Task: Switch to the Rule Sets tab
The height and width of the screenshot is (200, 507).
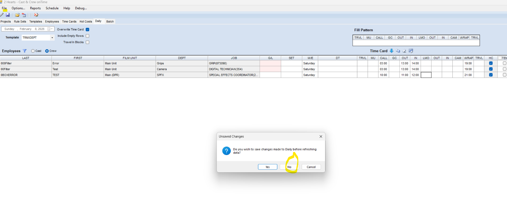Action: (x=20, y=22)
